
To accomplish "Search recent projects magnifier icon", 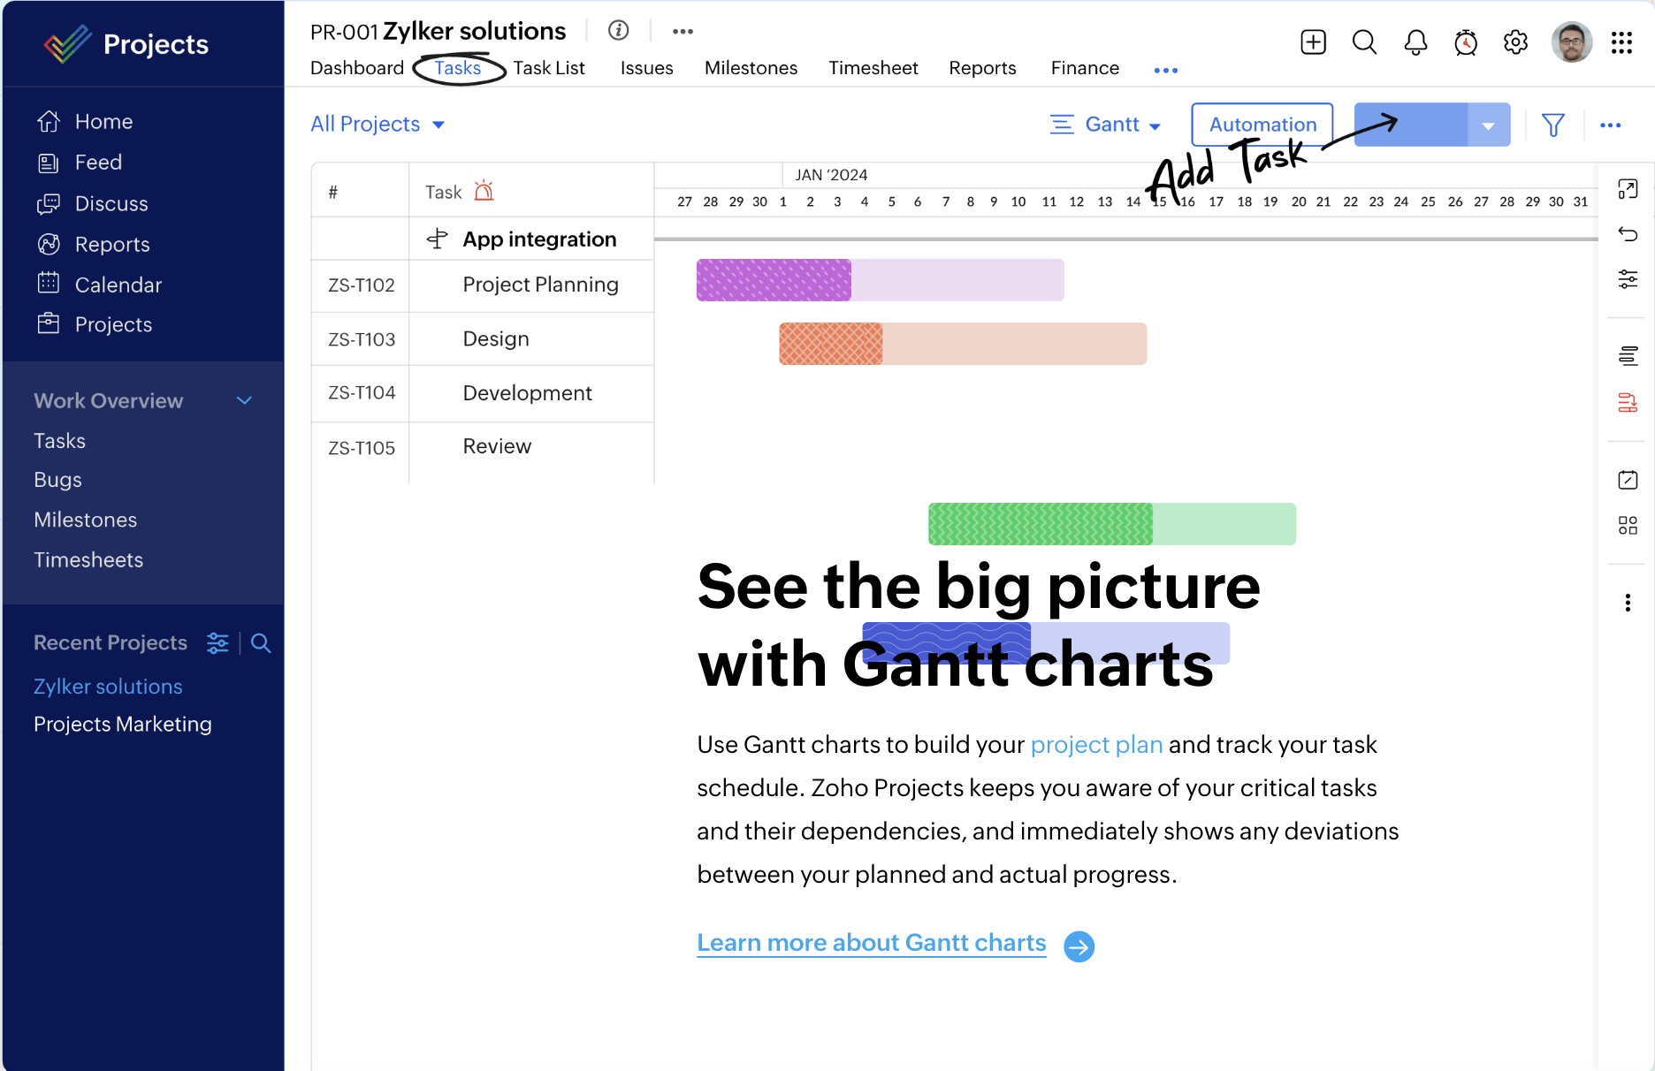I will point(260,643).
